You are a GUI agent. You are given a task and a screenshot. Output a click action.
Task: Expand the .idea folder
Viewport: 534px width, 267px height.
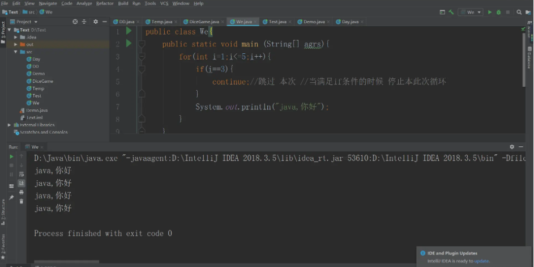16,37
